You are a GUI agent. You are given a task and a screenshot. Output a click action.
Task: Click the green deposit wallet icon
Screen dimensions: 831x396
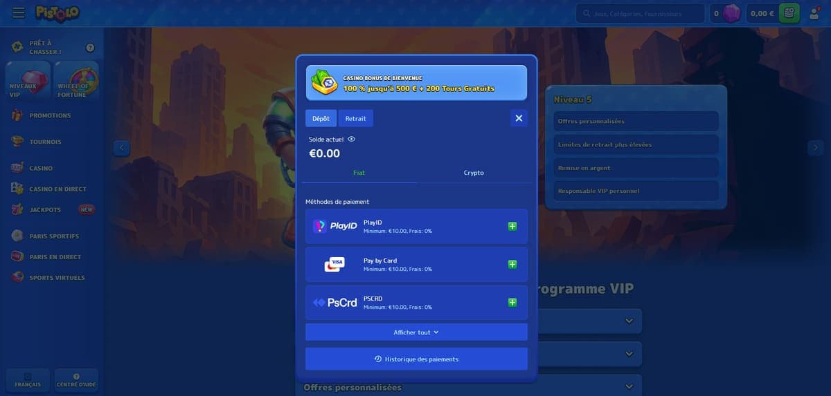point(789,13)
